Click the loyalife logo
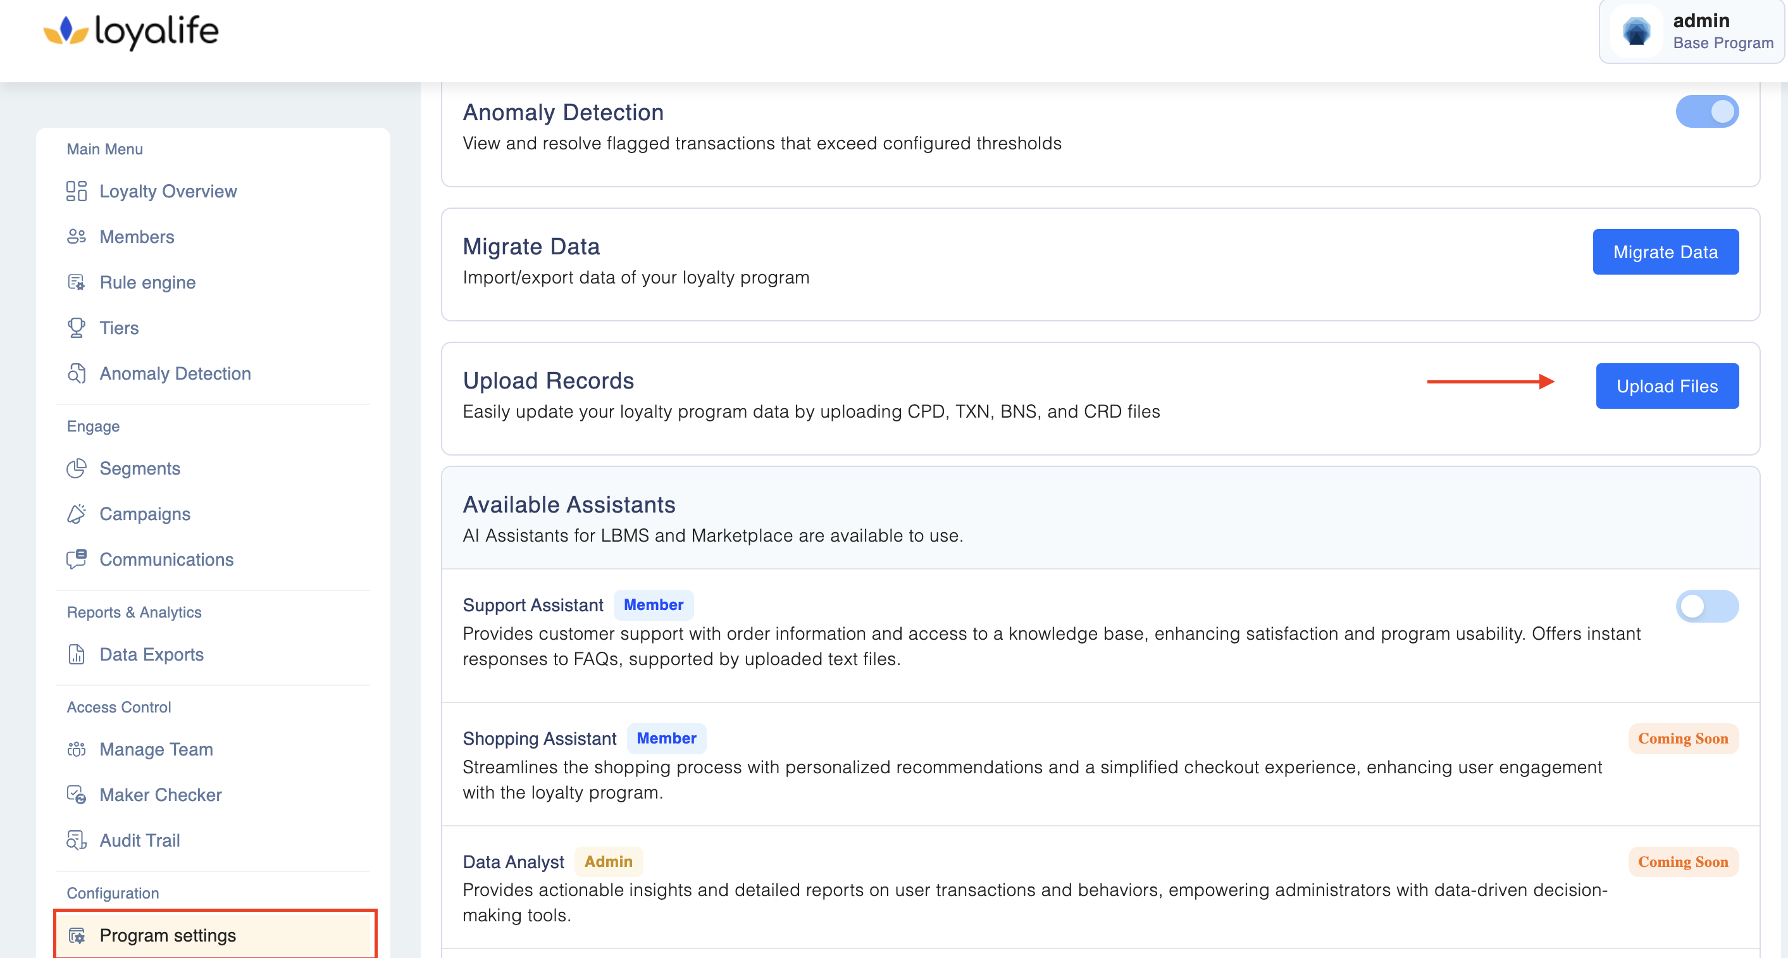1788x958 pixels. [131, 31]
